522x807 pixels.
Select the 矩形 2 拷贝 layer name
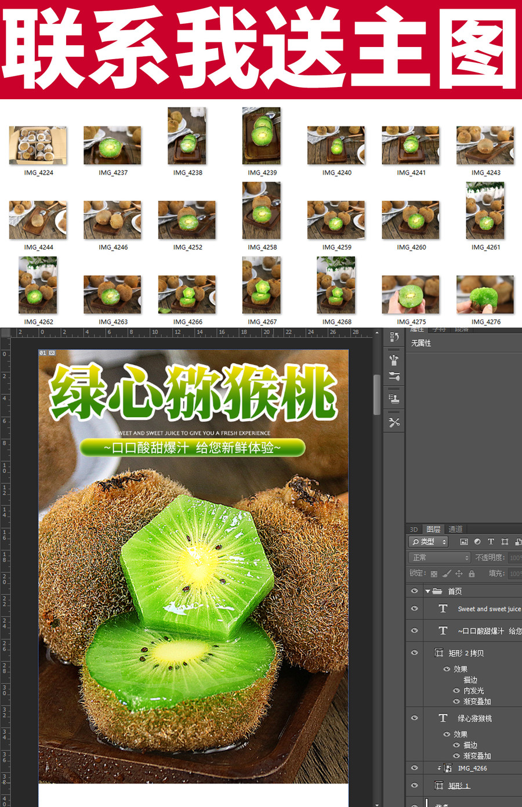click(x=466, y=653)
